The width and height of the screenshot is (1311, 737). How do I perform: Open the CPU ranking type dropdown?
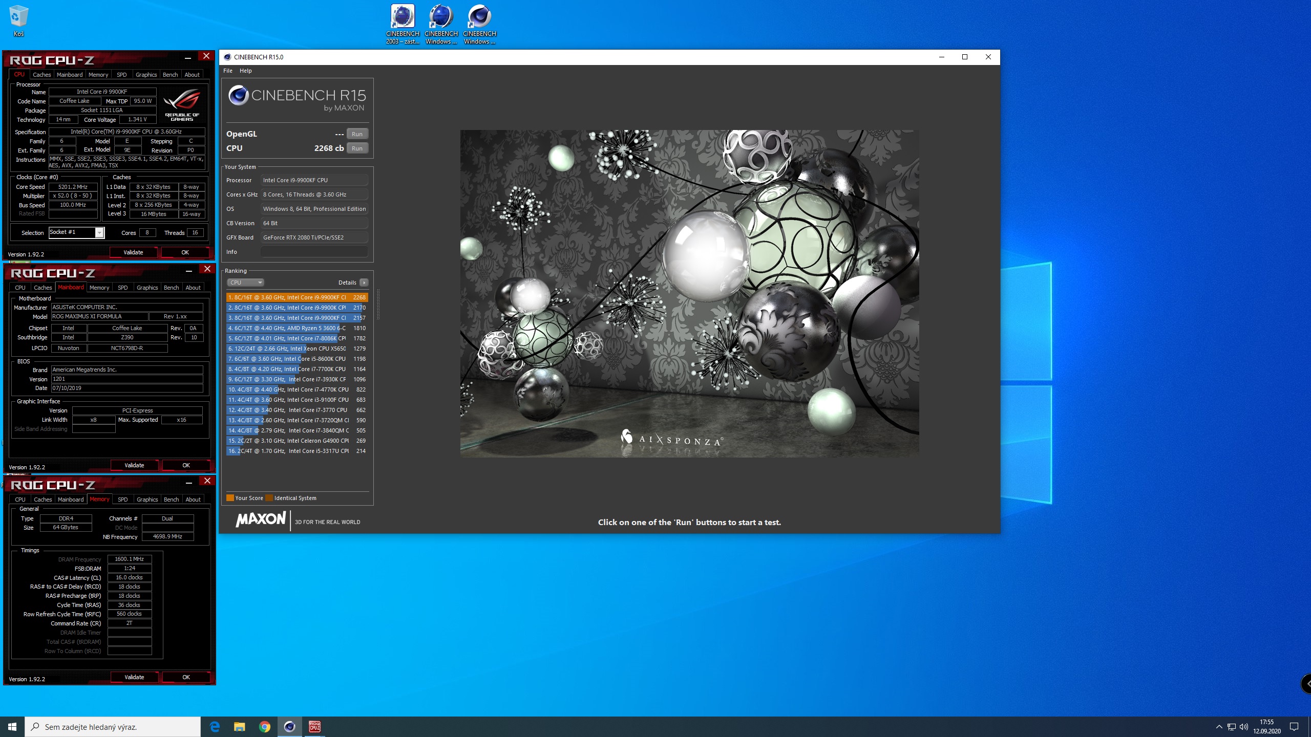[x=245, y=283]
